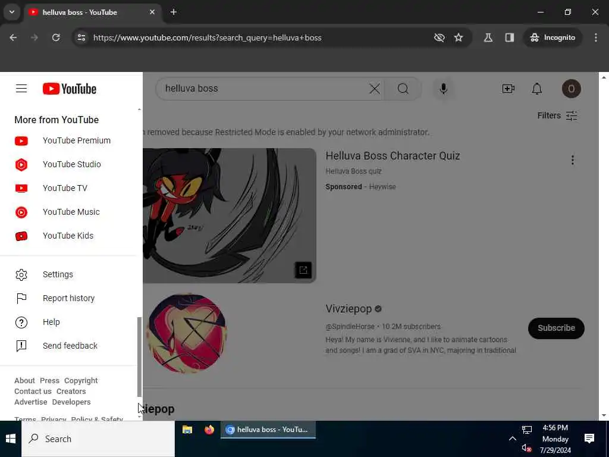
Task: Click the About footer link
Action: point(24,380)
